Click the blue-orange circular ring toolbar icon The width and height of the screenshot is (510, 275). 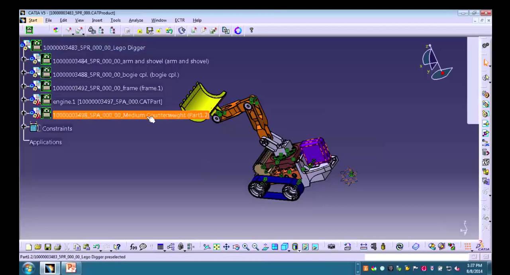[238, 30]
